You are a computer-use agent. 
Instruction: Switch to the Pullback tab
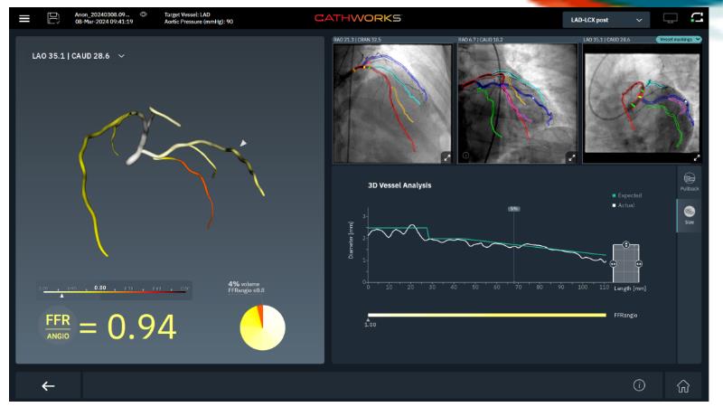690,182
